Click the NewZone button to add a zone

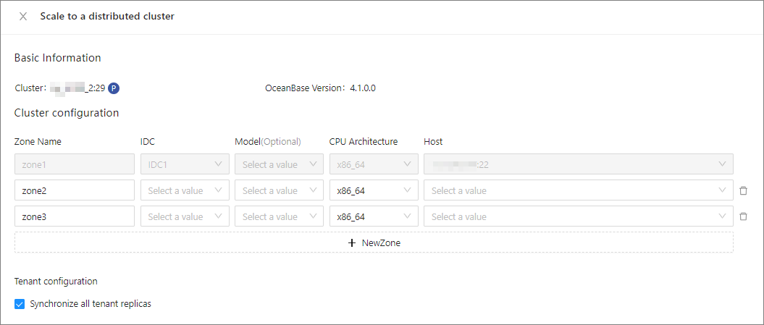[x=374, y=242]
